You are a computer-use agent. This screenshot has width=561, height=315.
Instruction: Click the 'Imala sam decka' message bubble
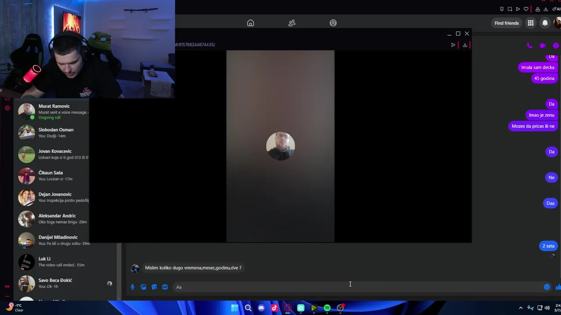(538, 67)
